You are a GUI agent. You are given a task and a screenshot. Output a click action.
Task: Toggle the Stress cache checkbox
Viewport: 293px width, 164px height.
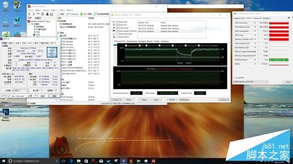(117, 28)
